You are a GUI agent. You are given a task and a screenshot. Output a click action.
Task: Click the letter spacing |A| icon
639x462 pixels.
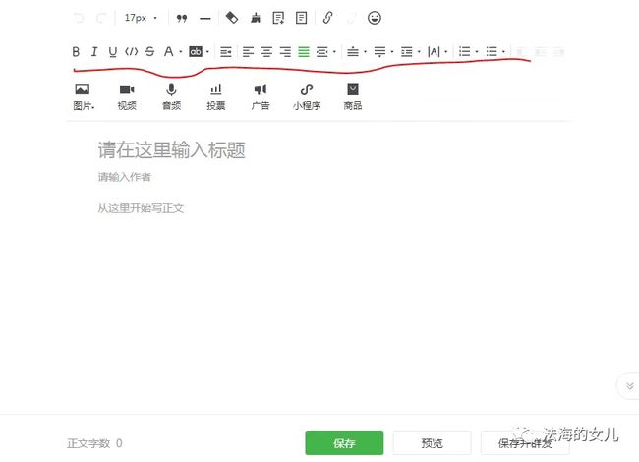[434, 52]
